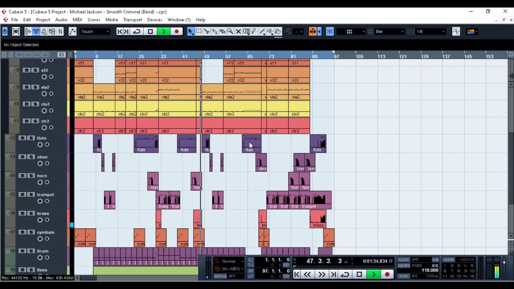Select the Scissors split tool
Screen dimensions: 514x289
(207, 31)
